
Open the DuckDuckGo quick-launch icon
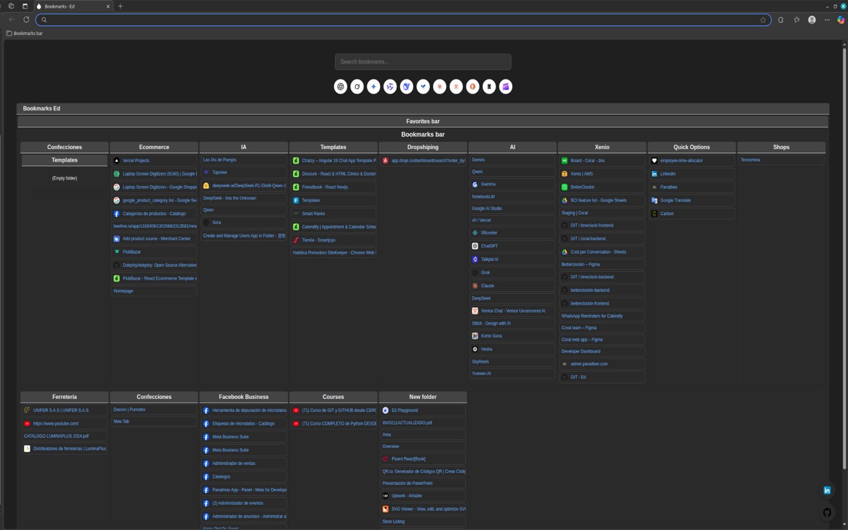coord(473,87)
